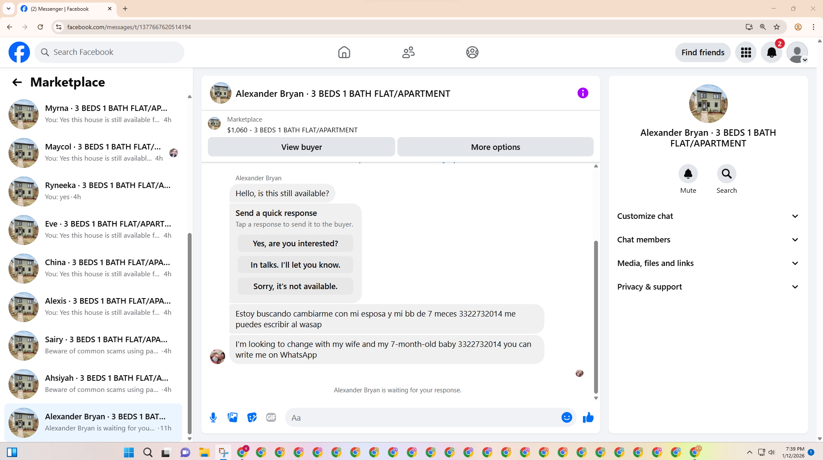This screenshot has height=460, width=823.
Task: Expand Chat members section
Action: (x=708, y=240)
